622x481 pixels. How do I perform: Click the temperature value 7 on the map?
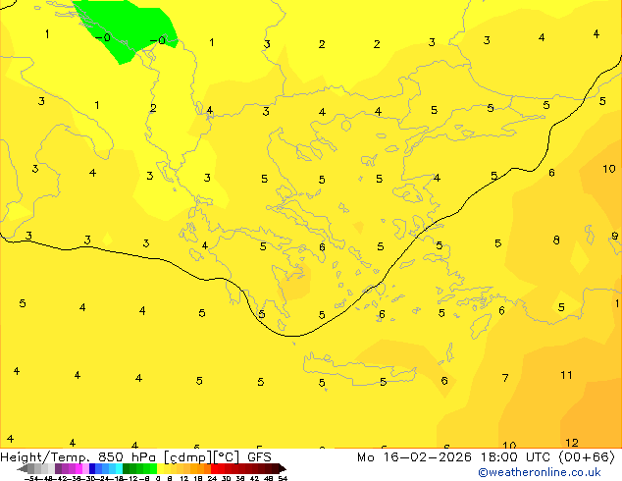tap(505, 377)
